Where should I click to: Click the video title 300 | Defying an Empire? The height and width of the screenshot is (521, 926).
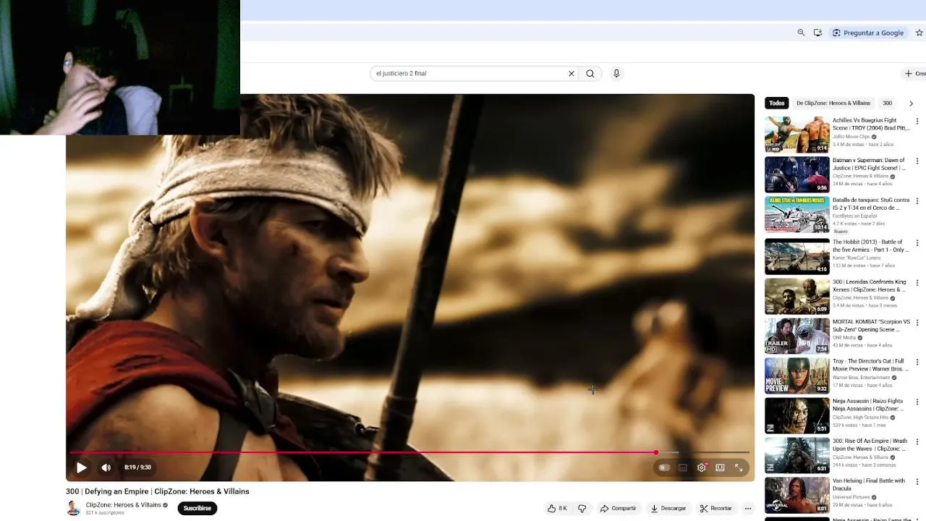click(158, 491)
